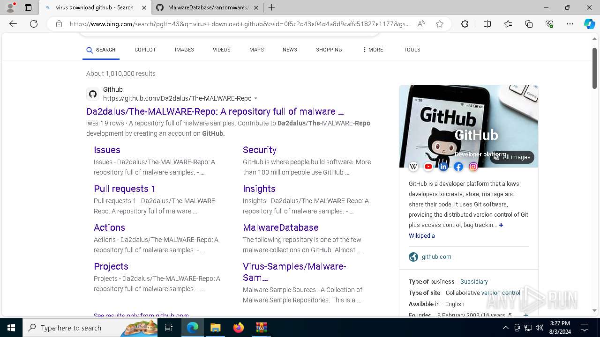Switch to SHOPPING tab
The image size is (600, 337).
[x=329, y=50]
